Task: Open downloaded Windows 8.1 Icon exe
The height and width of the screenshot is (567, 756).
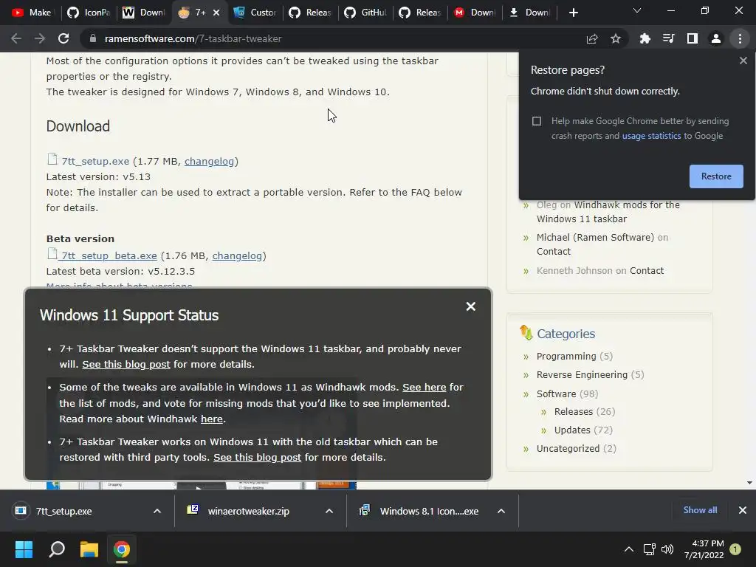Action: (419, 511)
